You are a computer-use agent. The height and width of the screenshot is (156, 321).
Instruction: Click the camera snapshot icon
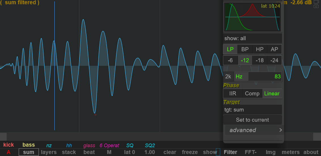(x=316, y=6)
